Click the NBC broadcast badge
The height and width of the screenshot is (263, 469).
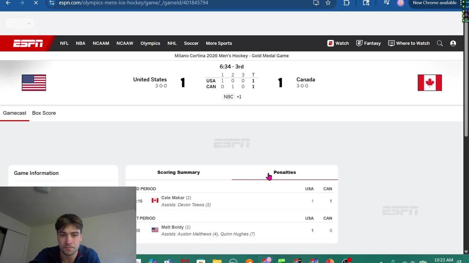click(x=228, y=97)
